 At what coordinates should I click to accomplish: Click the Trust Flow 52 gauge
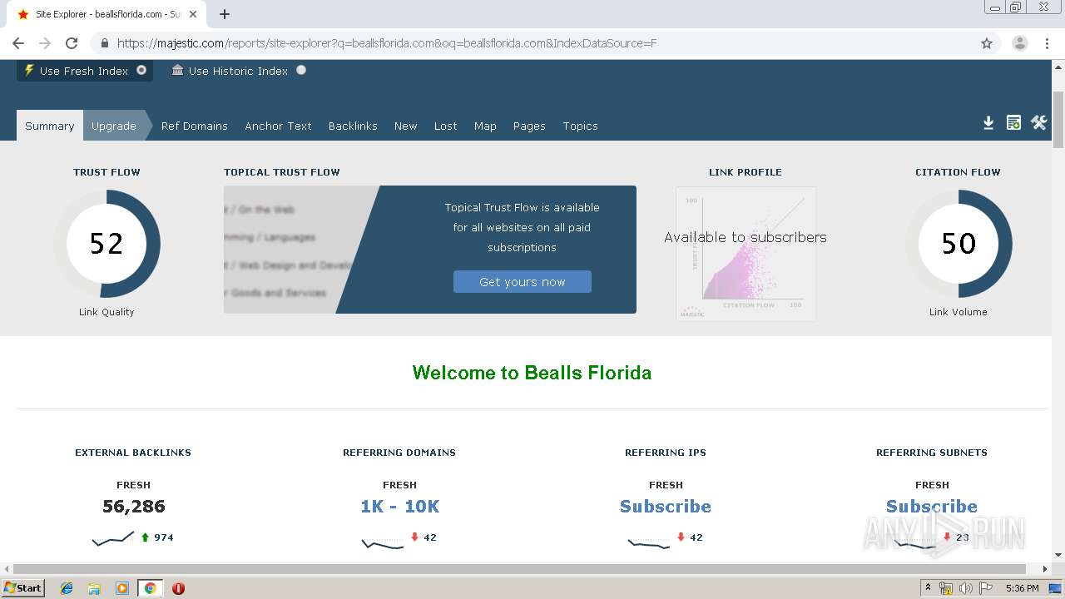pos(106,244)
